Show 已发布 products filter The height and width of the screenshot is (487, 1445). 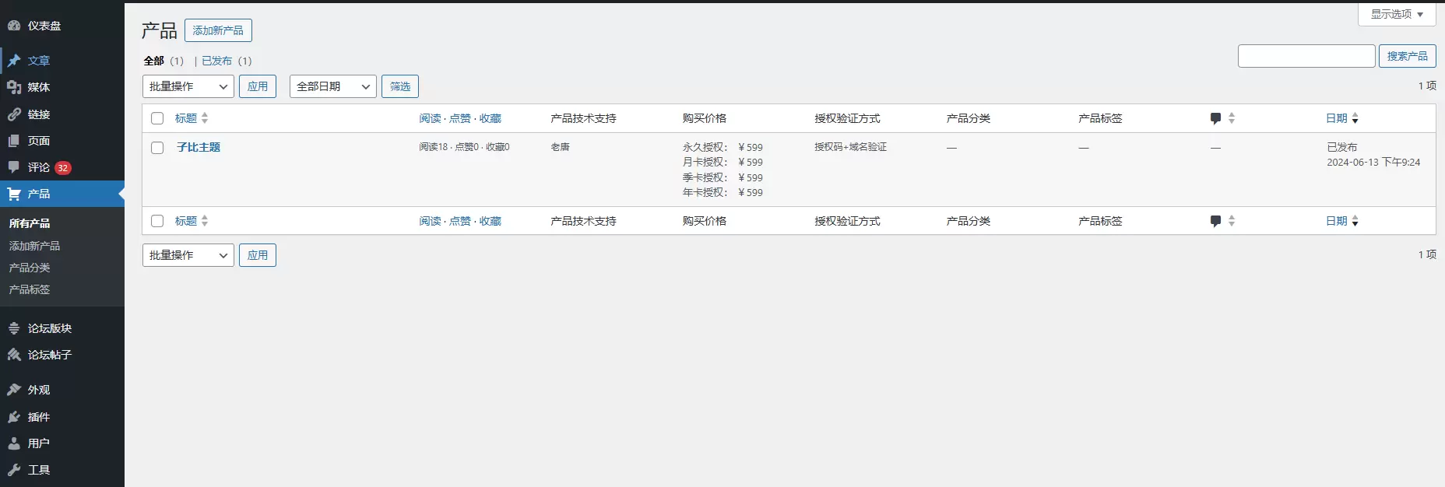point(216,61)
